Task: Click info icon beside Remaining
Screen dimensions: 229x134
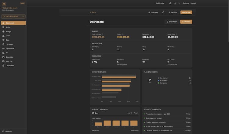Action: coord(150,34)
